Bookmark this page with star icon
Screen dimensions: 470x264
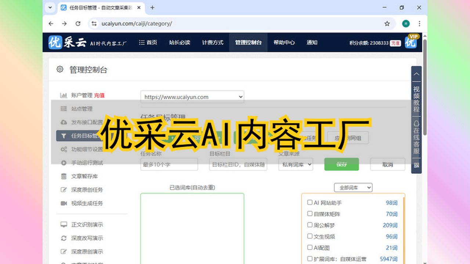point(387,23)
